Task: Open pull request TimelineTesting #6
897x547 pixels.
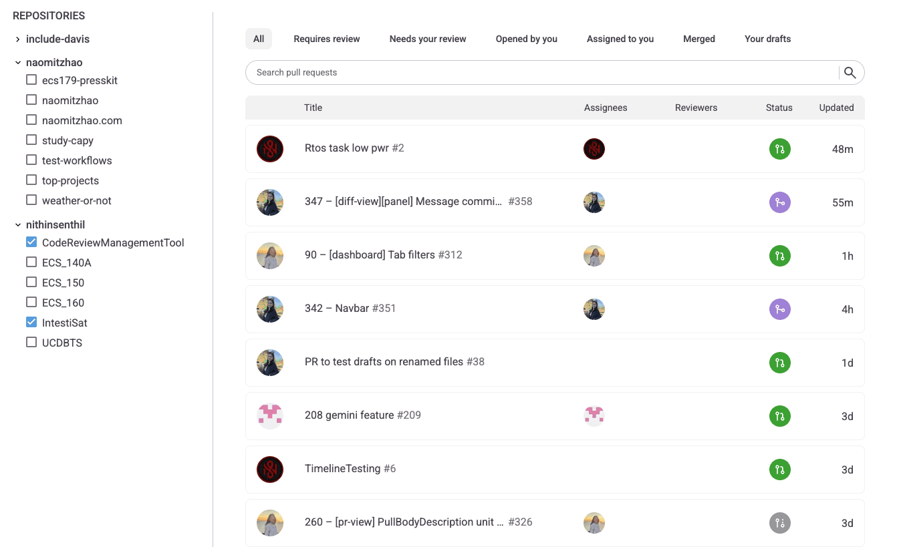Action: (350, 469)
